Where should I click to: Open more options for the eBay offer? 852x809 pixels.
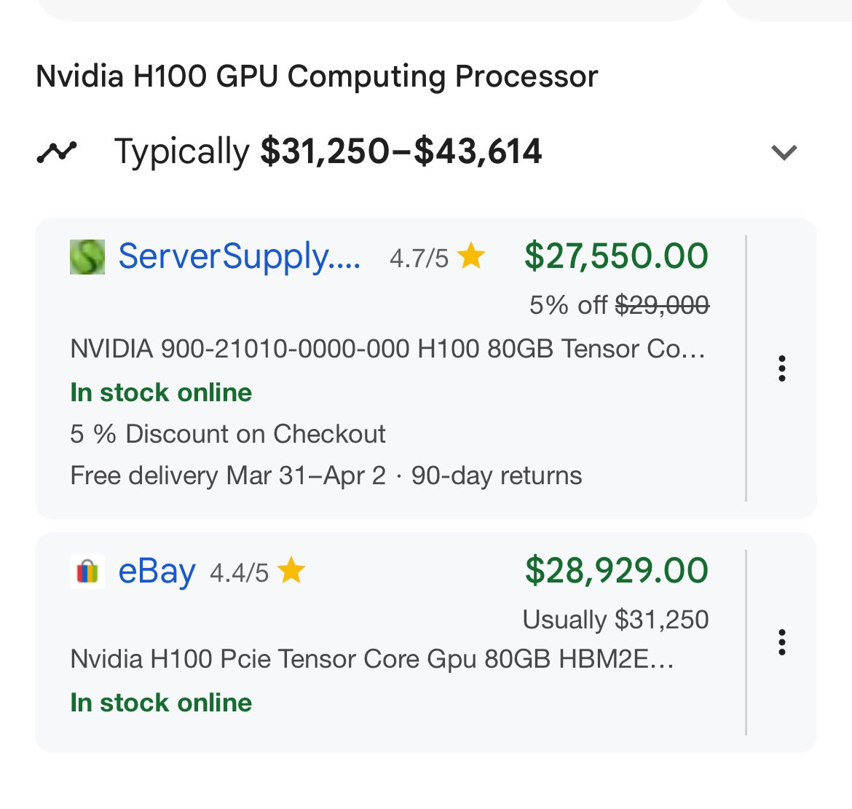(x=781, y=642)
